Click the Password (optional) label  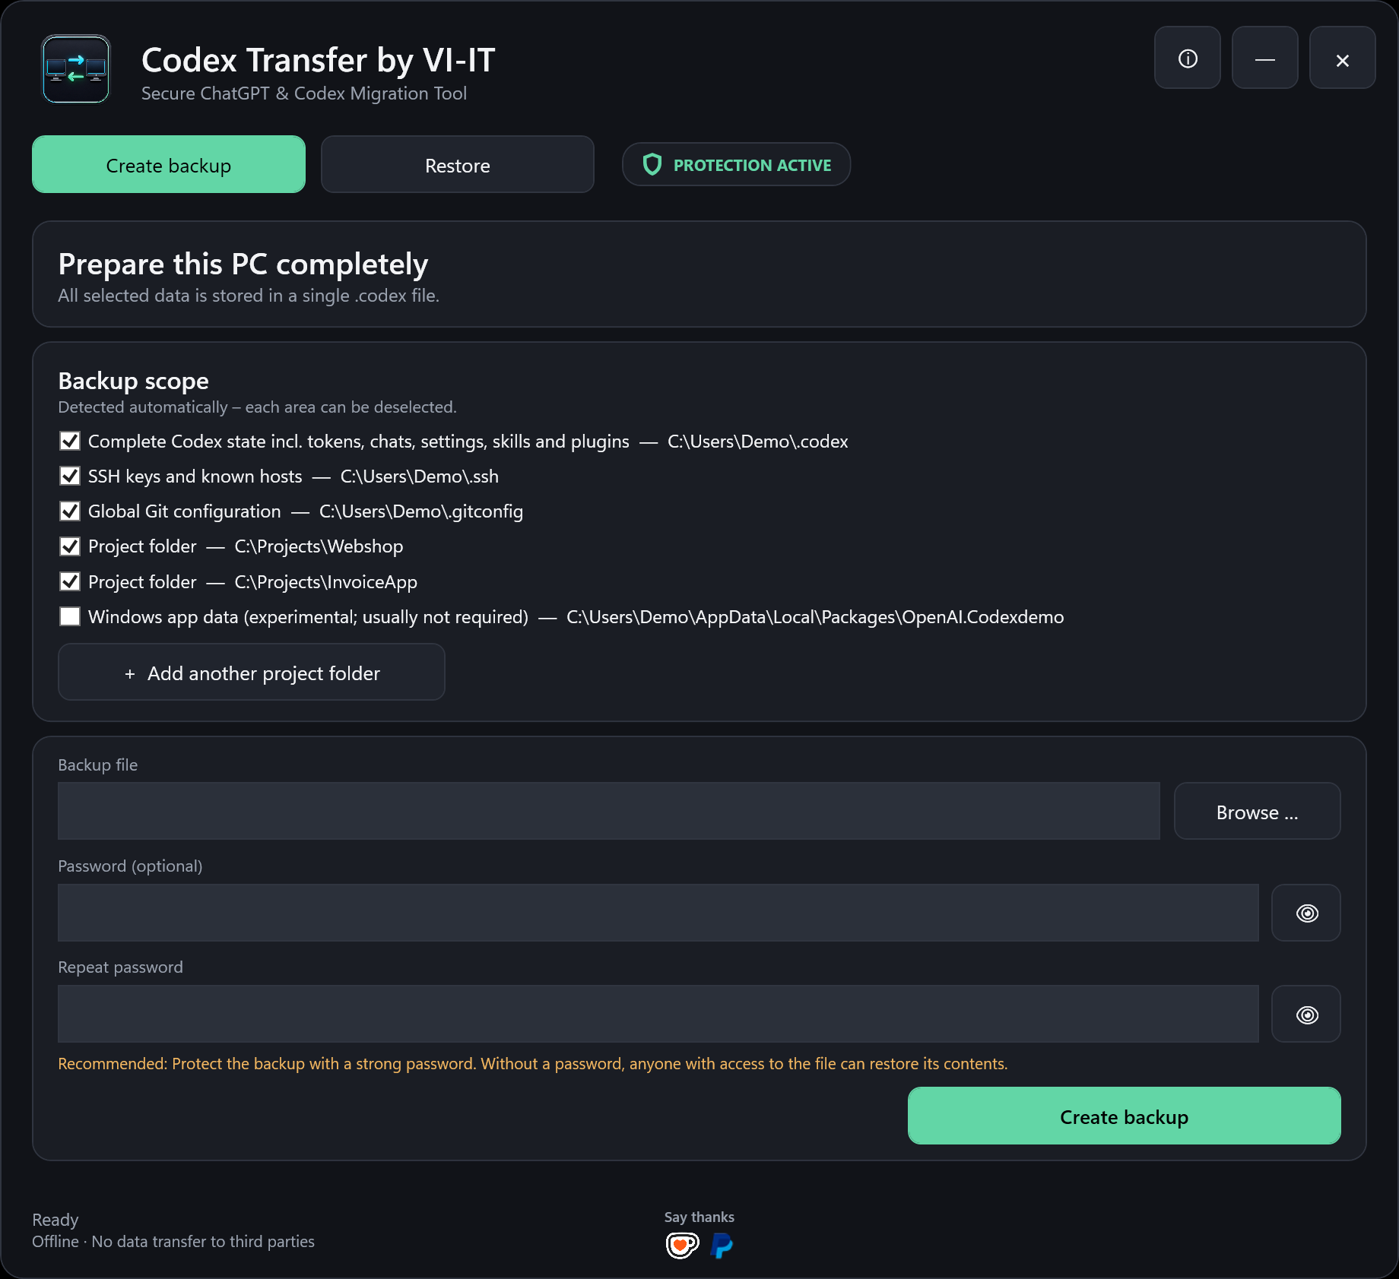[131, 866]
